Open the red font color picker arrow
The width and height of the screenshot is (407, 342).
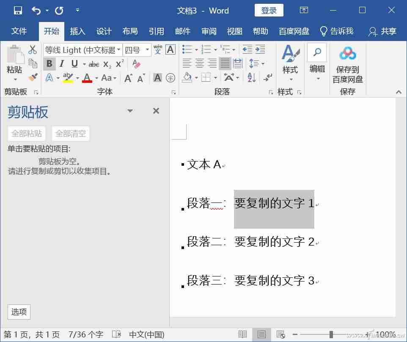(96, 78)
